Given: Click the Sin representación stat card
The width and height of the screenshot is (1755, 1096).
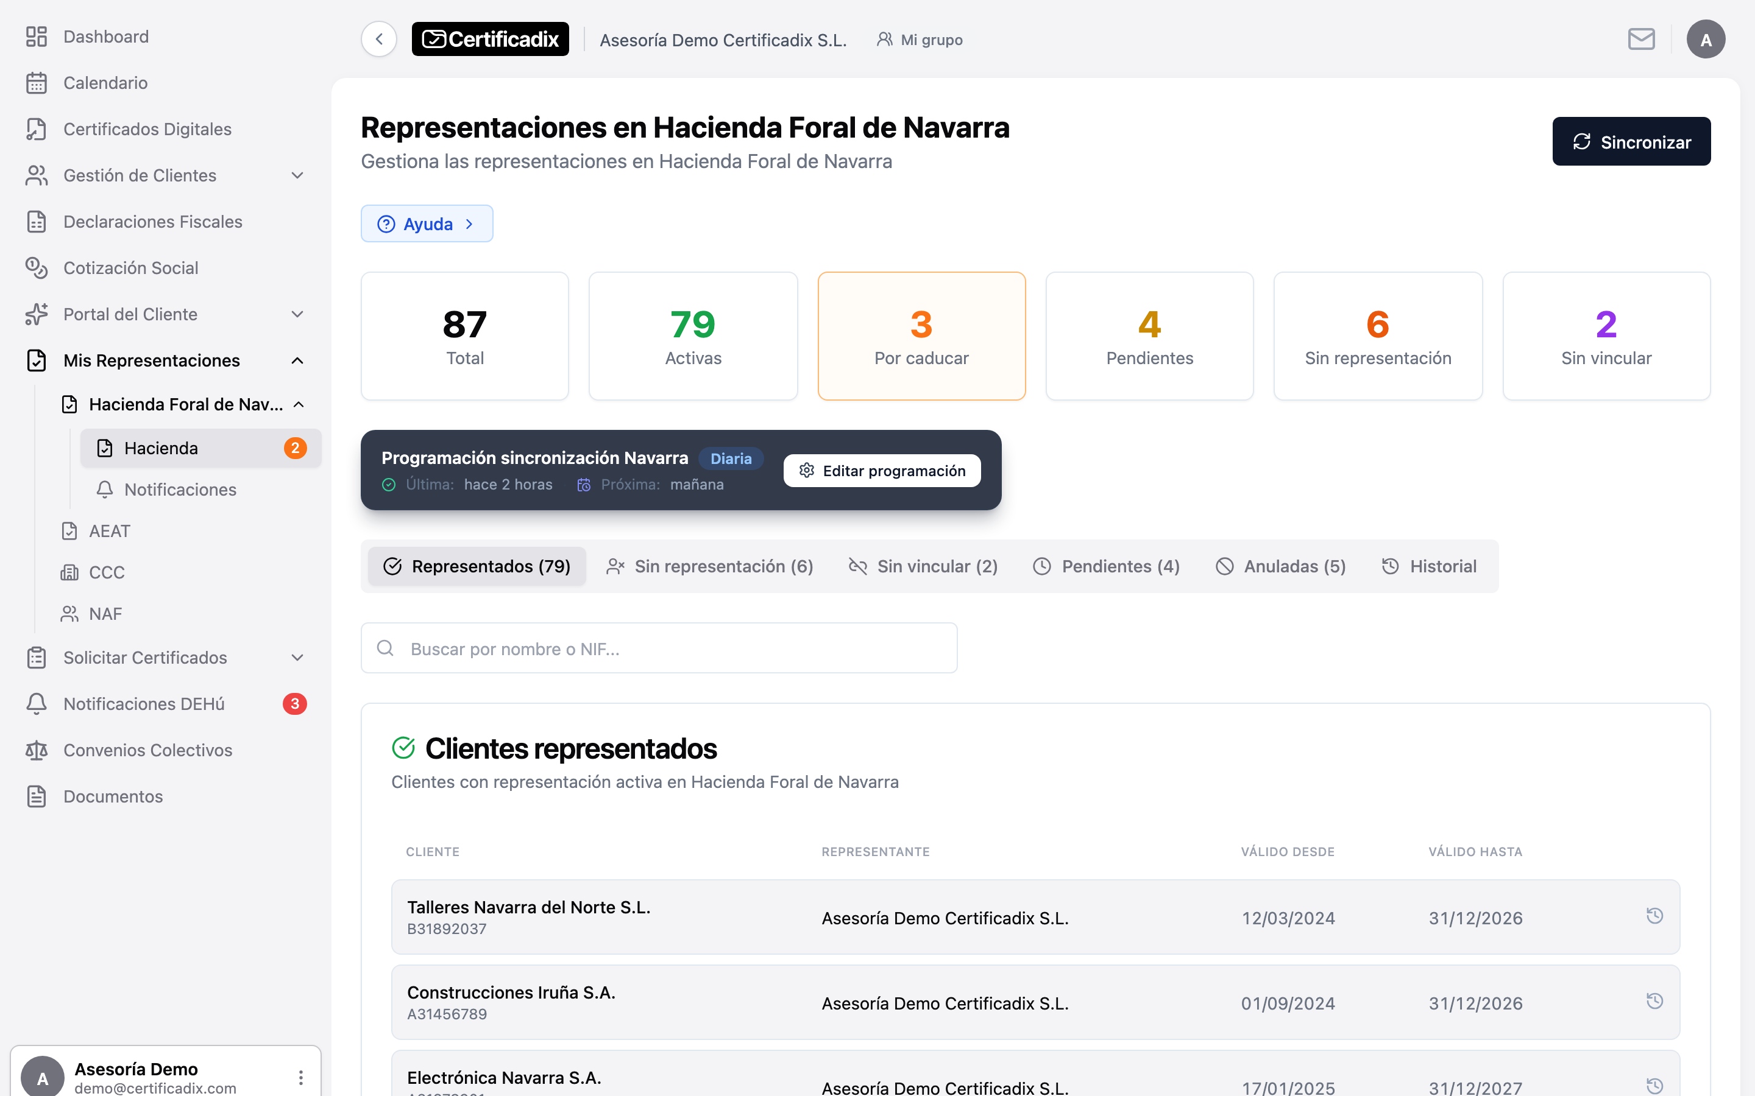Looking at the screenshot, I should click(1377, 336).
